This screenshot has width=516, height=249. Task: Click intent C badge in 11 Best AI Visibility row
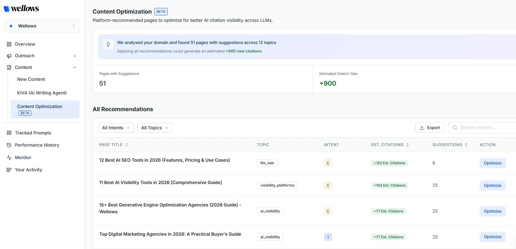[x=328, y=185]
